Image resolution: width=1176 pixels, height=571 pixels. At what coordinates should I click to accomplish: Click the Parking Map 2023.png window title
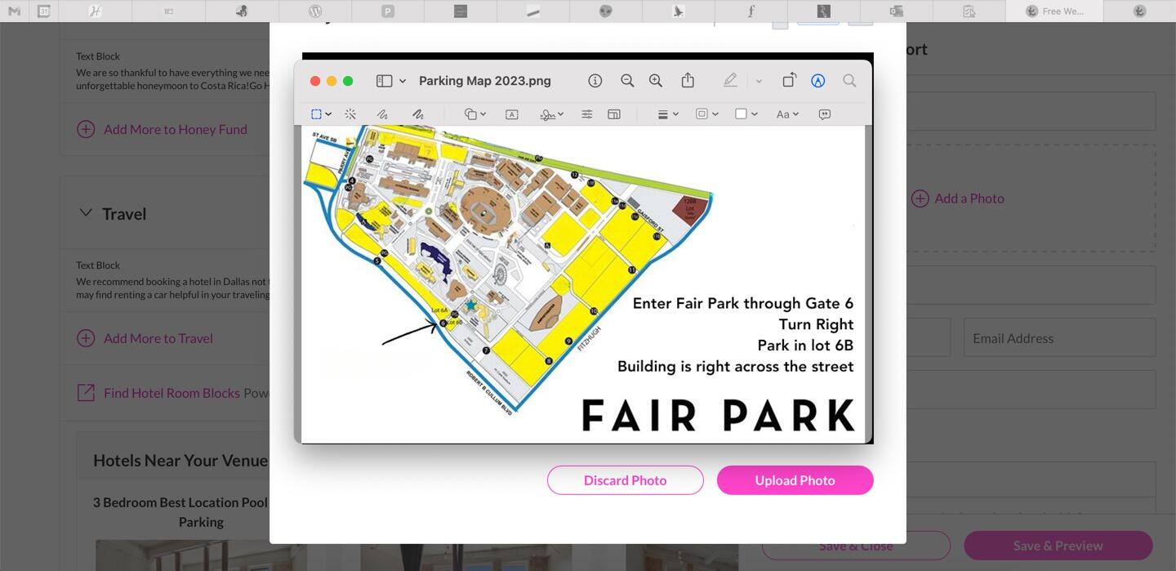click(485, 81)
